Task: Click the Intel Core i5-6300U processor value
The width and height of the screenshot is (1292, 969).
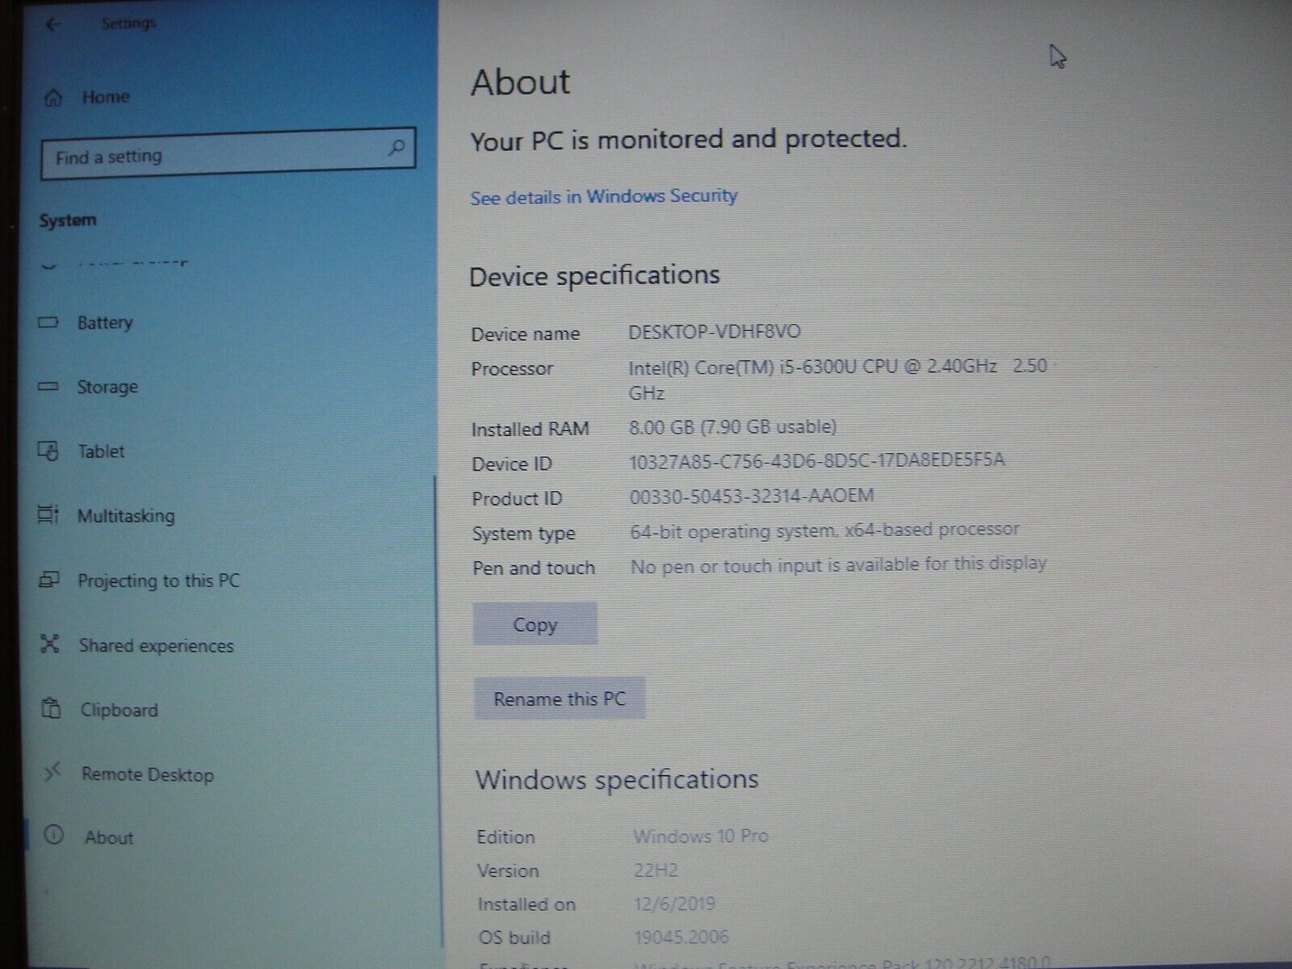Action: (837, 379)
